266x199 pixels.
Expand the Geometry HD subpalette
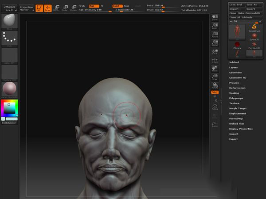(x=238, y=78)
